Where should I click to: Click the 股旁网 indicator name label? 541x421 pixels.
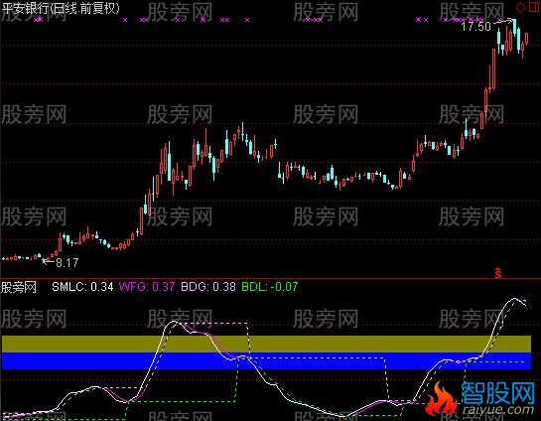(x=19, y=287)
